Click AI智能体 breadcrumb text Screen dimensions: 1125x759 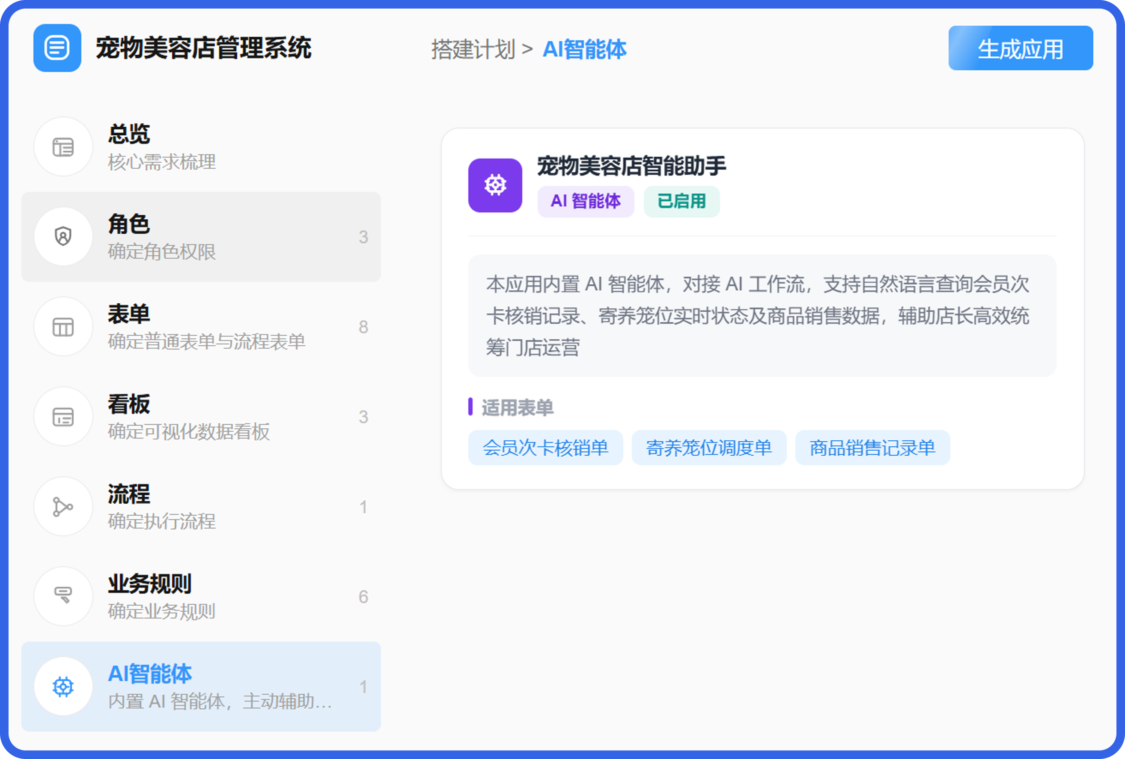pyautogui.click(x=584, y=49)
